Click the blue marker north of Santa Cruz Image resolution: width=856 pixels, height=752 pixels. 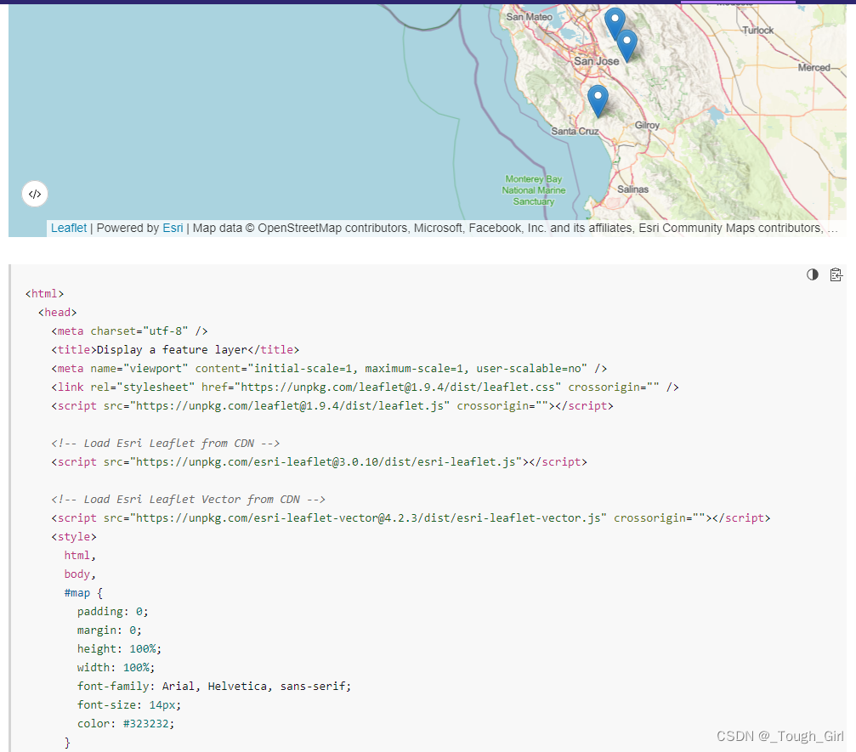click(598, 101)
